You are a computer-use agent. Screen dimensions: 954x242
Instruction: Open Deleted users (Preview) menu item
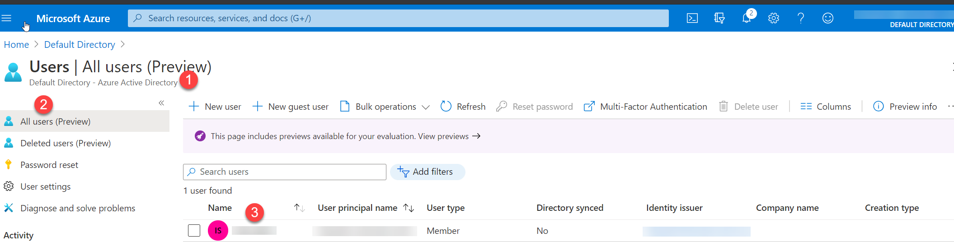pos(65,143)
